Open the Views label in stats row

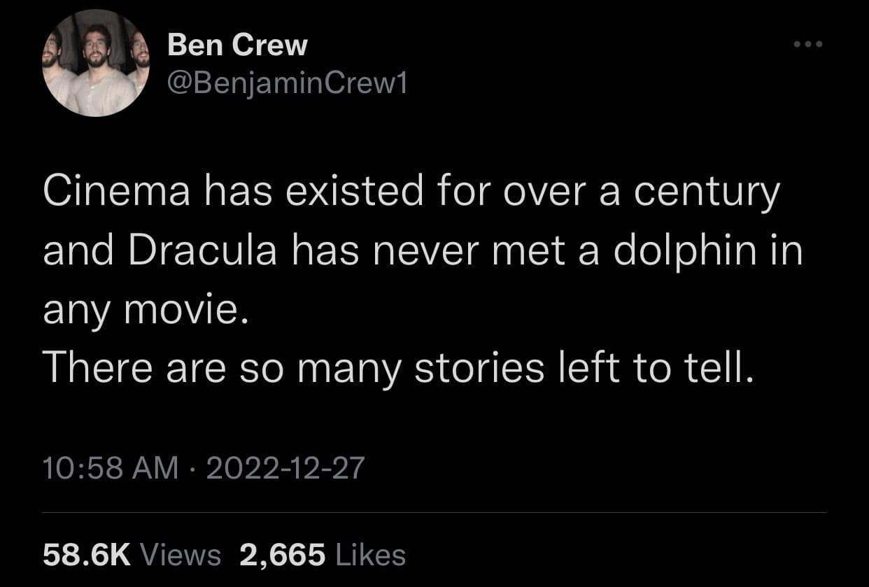point(181,555)
